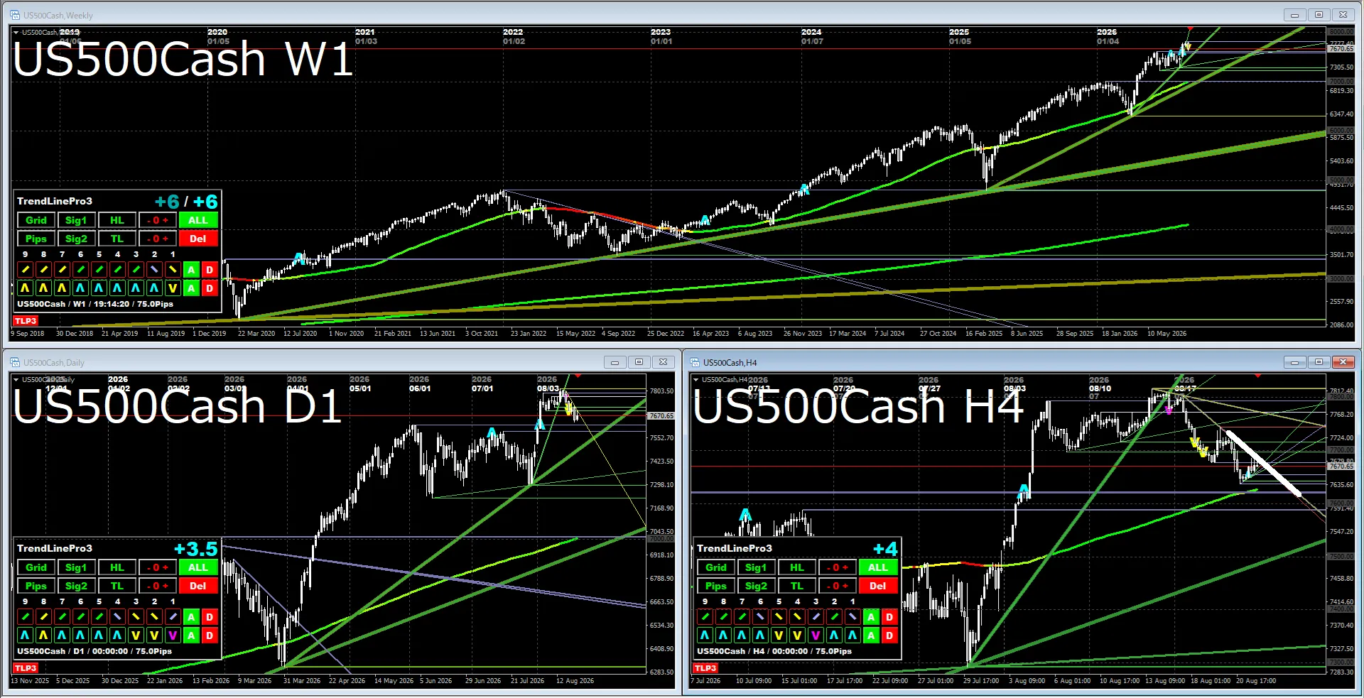Screen dimensions: 1364x698
Task: Select signal 5 up arrow in W1 panel
Action: [x=99, y=288]
